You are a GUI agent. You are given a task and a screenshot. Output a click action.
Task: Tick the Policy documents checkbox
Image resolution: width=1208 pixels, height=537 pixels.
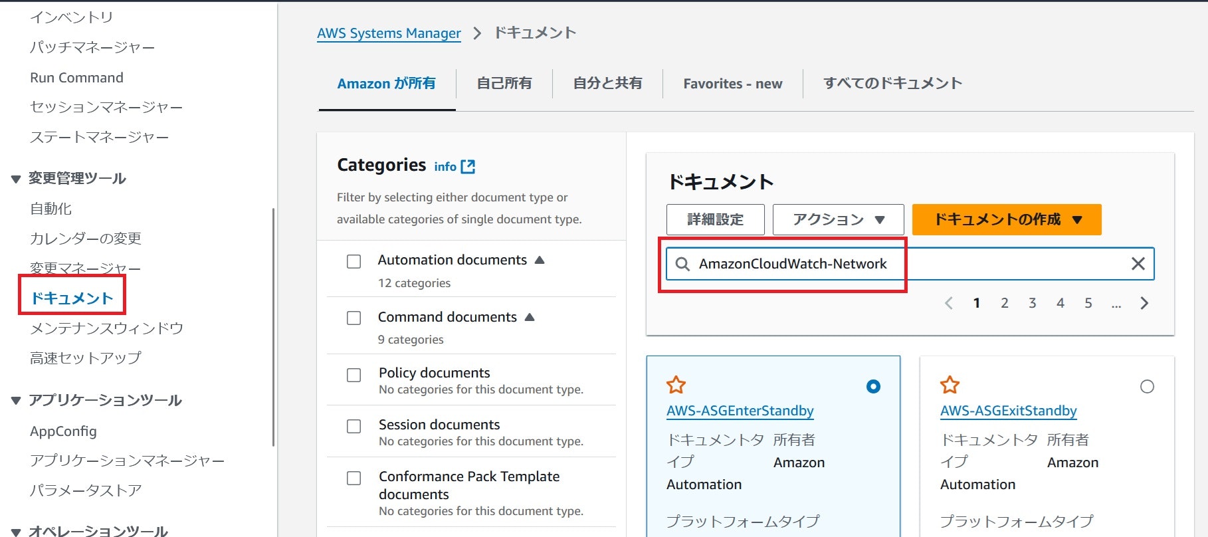354,375
